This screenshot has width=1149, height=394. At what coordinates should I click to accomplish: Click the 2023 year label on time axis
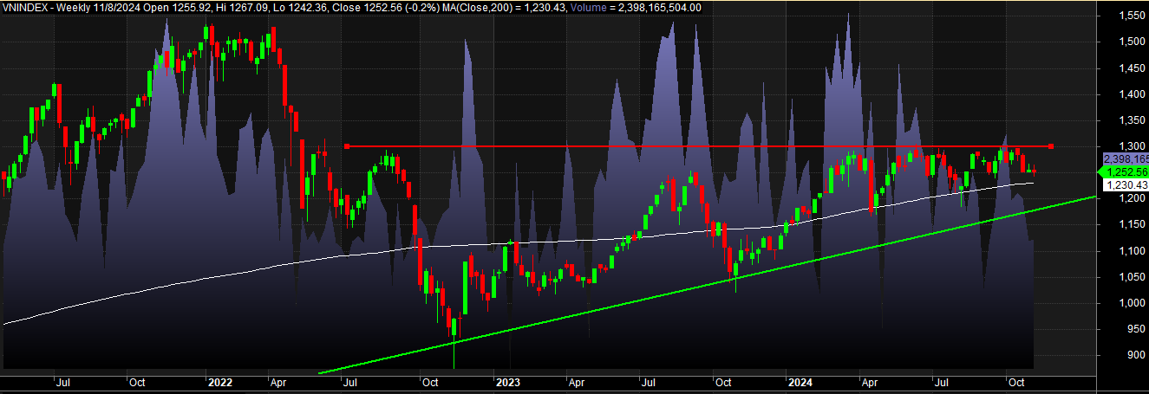point(507,381)
